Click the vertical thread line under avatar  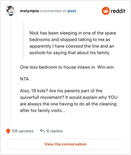coord(11,70)
